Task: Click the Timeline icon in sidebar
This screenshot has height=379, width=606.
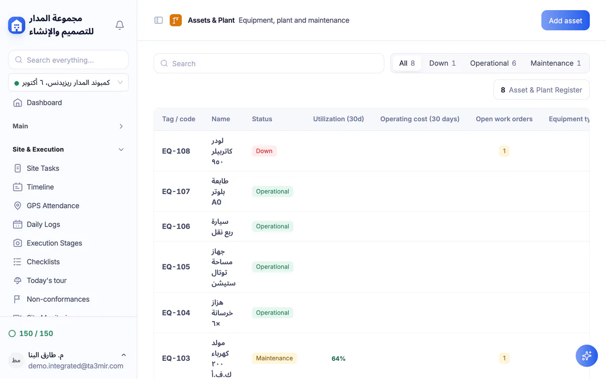Action: click(x=18, y=187)
